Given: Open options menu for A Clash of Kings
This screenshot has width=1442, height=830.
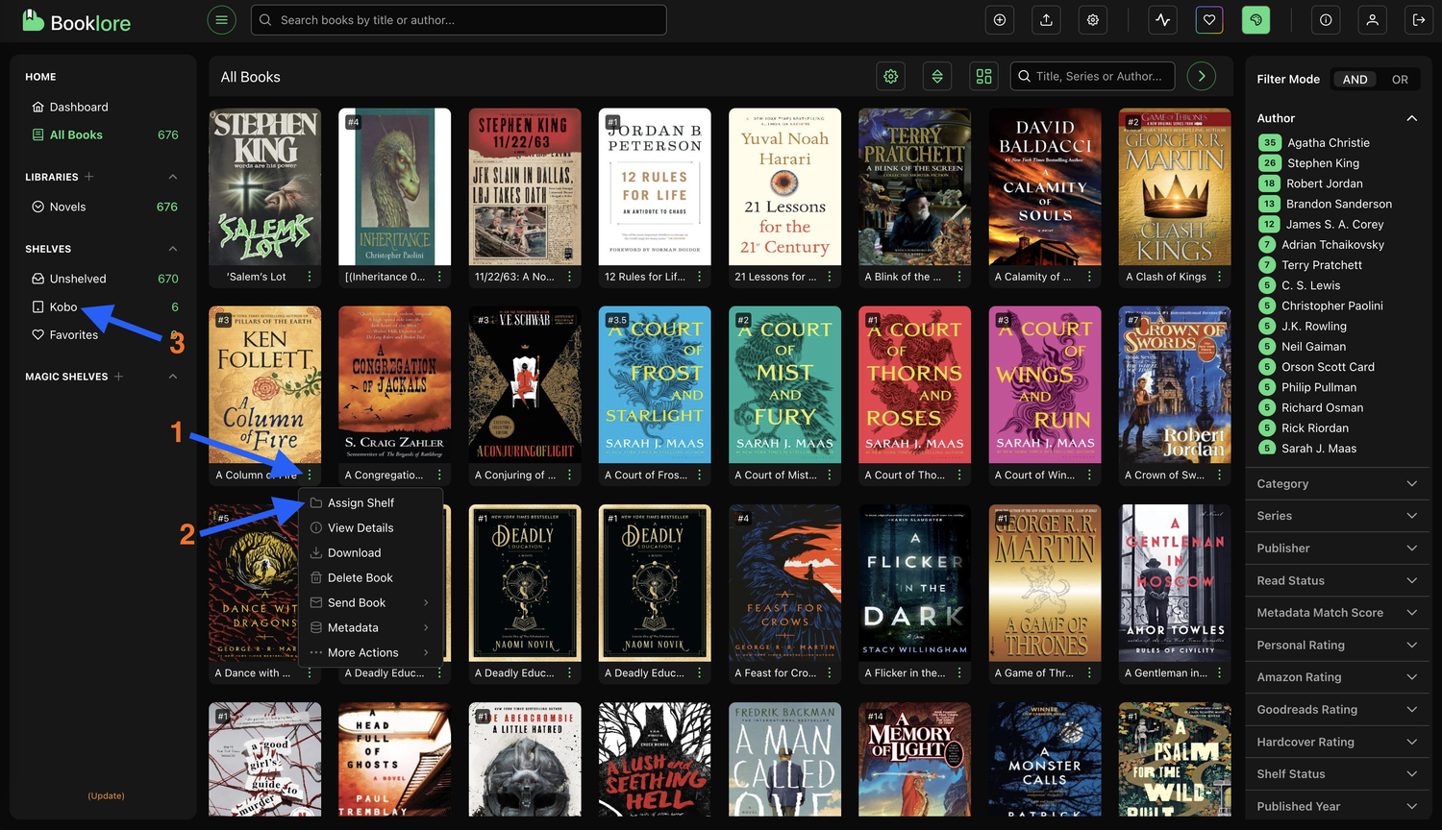Looking at the screenshot, I should (1219, 277).
